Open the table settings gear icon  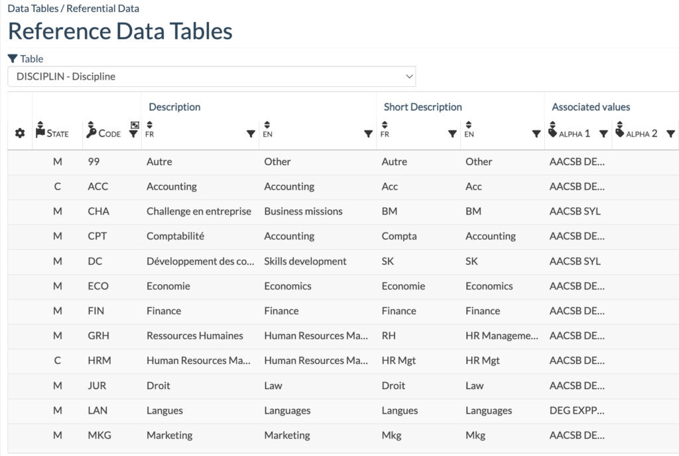point(20,133)
